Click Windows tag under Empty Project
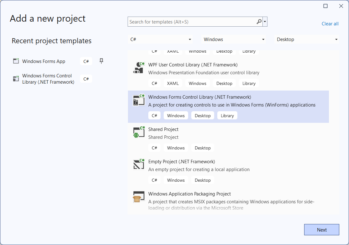 tap(176, 180)
